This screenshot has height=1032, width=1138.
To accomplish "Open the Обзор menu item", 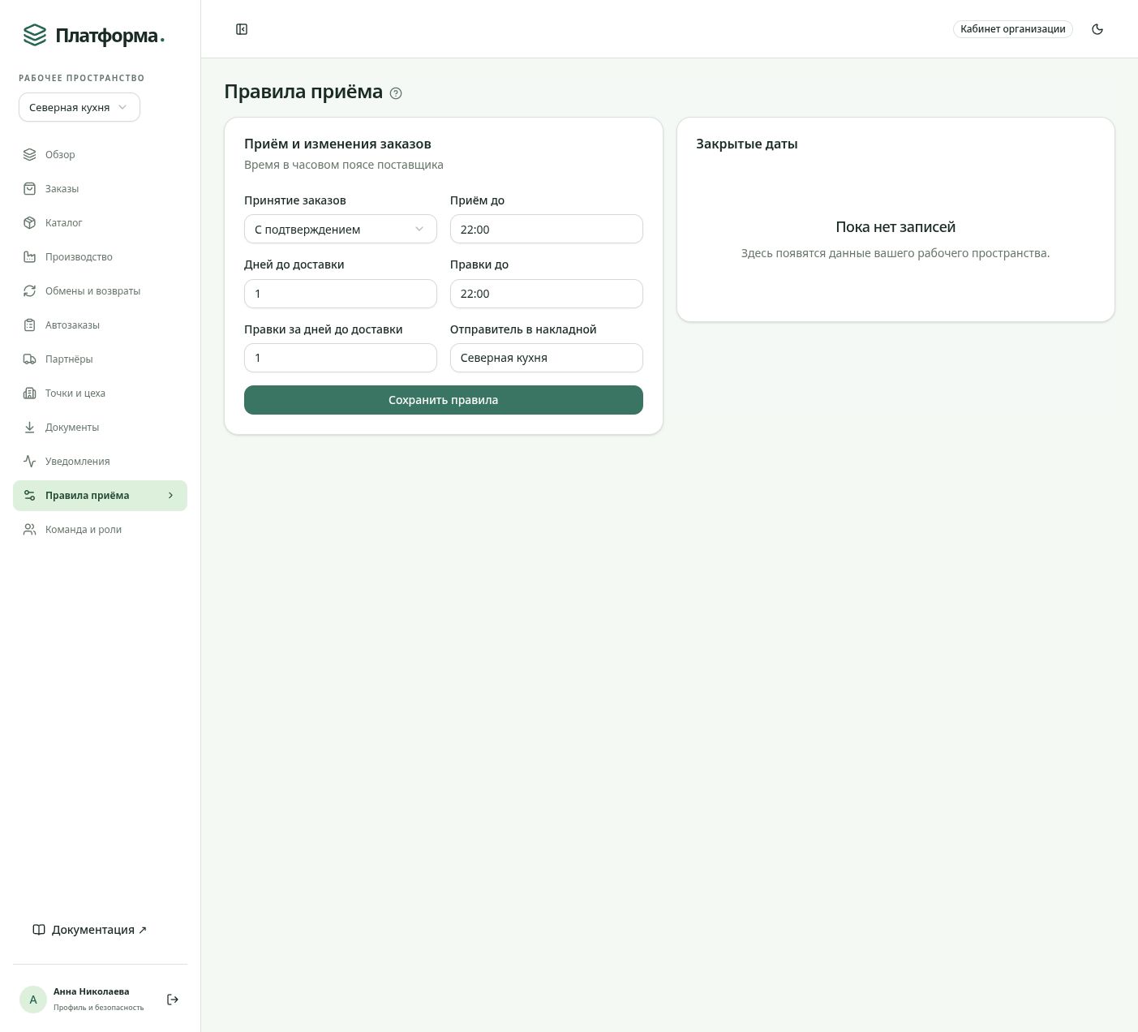I will (100, 154).
